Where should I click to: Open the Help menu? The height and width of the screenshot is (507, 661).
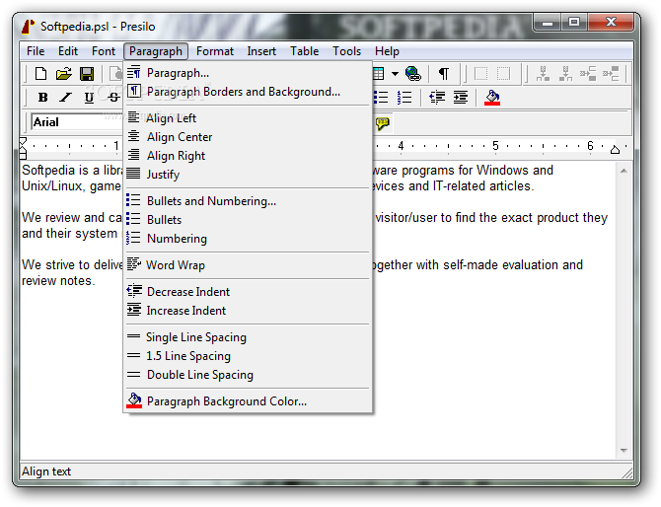[x=387, y=51]
